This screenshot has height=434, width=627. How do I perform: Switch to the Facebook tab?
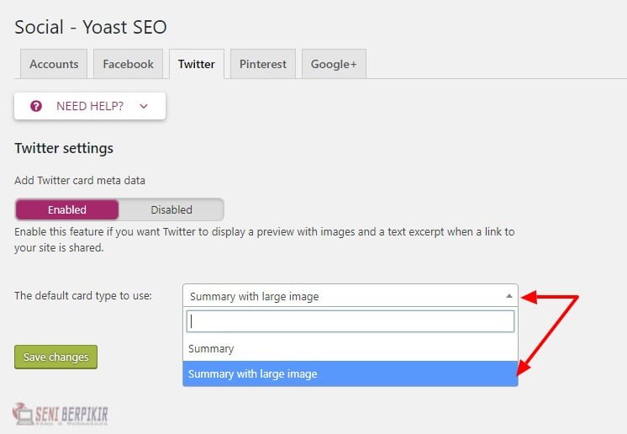tap(128, 64)
